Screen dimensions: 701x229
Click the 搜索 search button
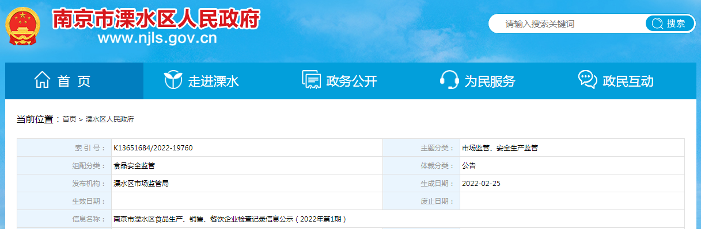click(x=670, y=24)
